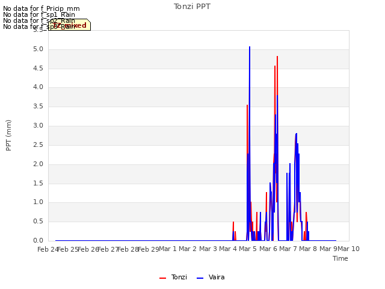385x289 pixels.
Task: Click the Mar 8 x-axis tick label
Action: pos(308,249)
